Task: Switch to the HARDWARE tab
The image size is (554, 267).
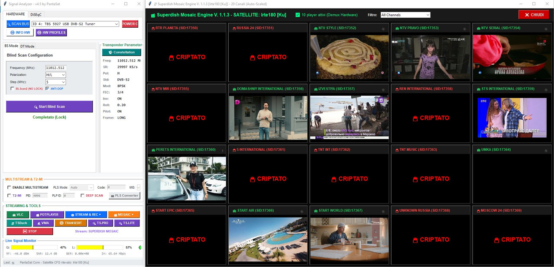Action: (x=16, y=14)
